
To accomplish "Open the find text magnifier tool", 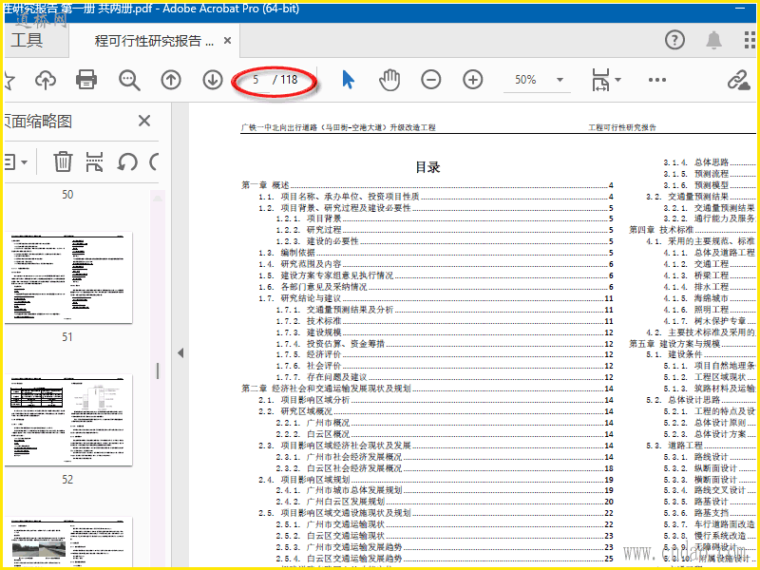I will (x=129, y=80).
